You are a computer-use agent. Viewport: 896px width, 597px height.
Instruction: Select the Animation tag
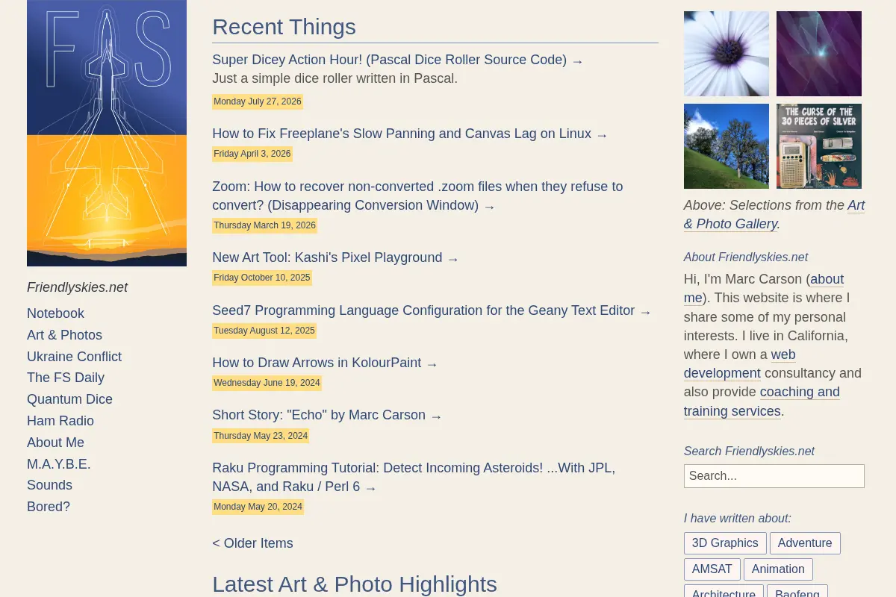tap(778, 569)
